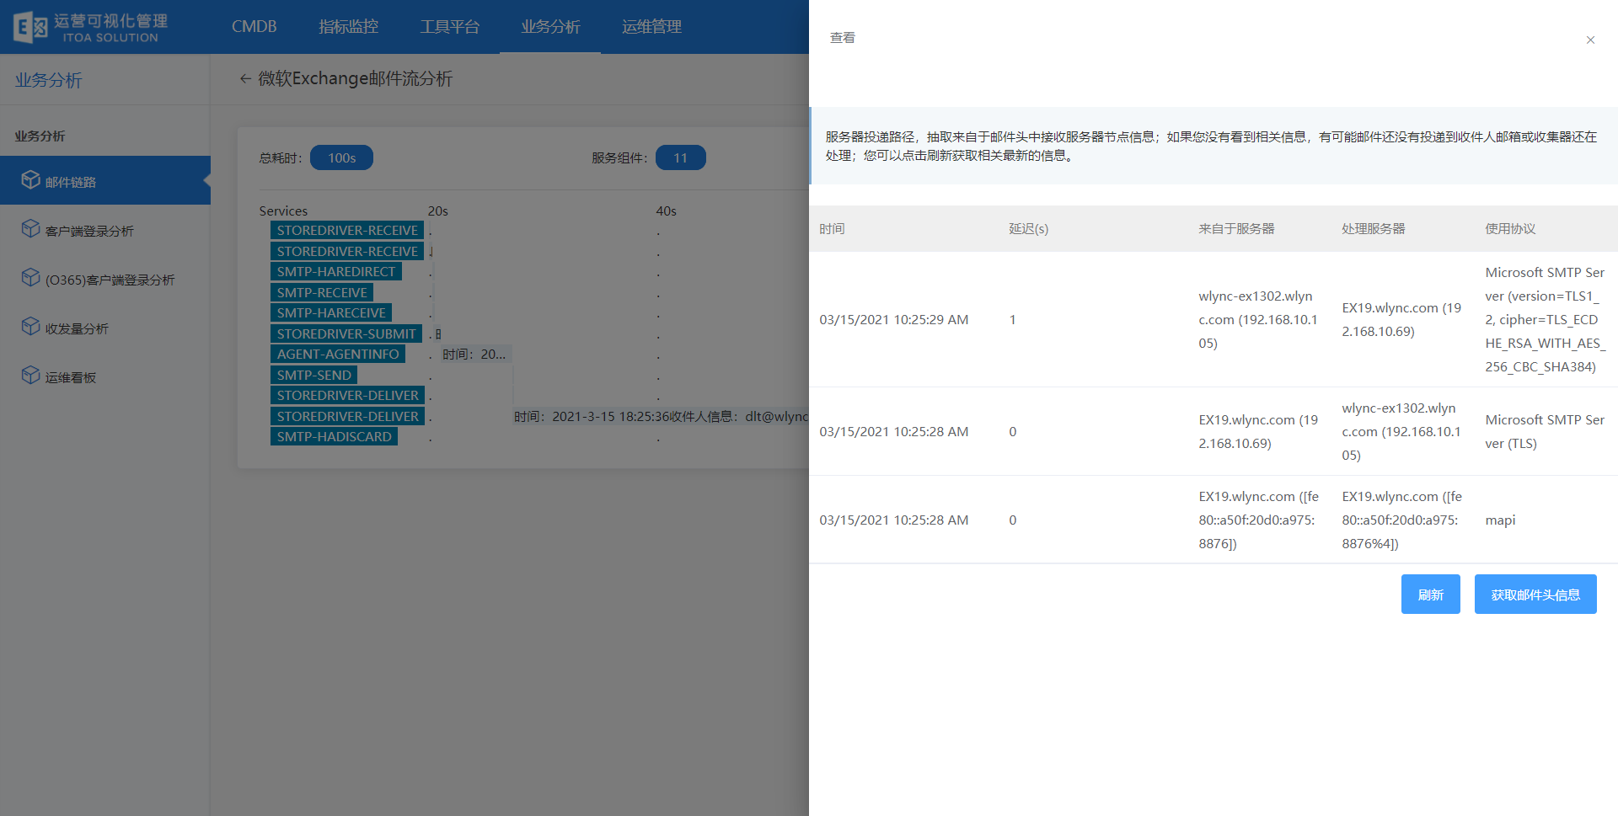Viewport: 1618px width, 816px height.
Task: Click the Microsoft SMTP Server (TLS) cell
Action: click(1545, 431)
